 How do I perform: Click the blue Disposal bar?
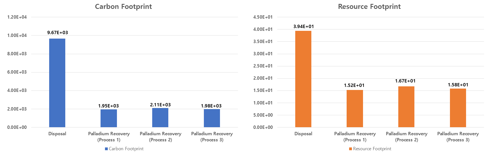(x=57, y=83)
